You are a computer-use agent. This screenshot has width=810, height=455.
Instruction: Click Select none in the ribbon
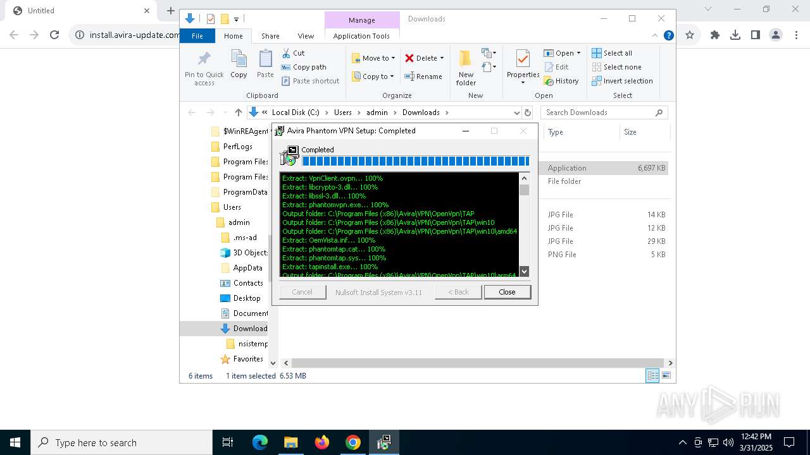(616, 67)
